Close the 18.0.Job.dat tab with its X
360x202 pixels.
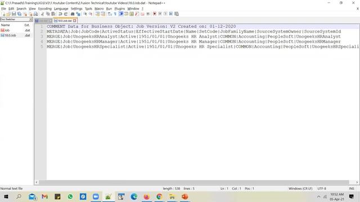pyautogui.click(x=74, y=21)
